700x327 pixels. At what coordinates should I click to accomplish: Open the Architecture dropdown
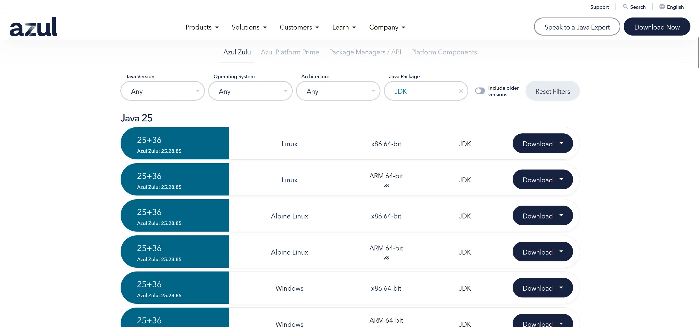click(x=338, y=91)
